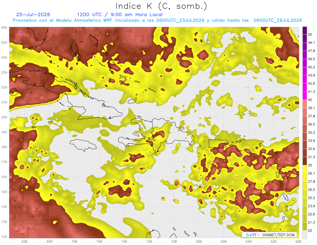
Task: Click the latitude label "20N"
Action: pyautogui.click(x=4, y=117)
